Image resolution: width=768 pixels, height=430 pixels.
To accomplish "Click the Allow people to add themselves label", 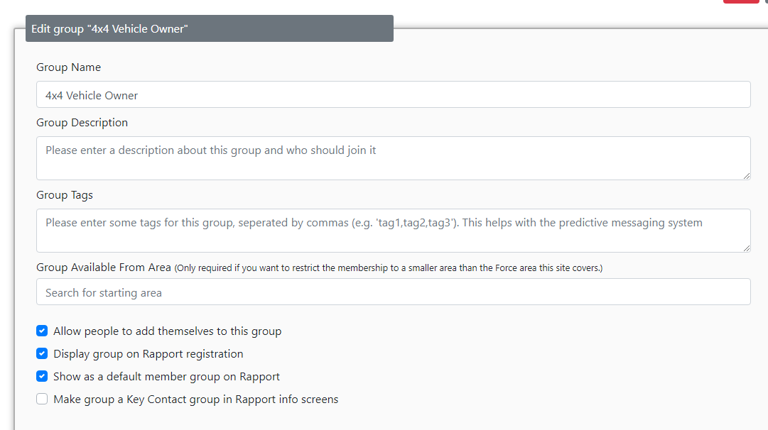I will pyautogui.click(x=168, y=331).
